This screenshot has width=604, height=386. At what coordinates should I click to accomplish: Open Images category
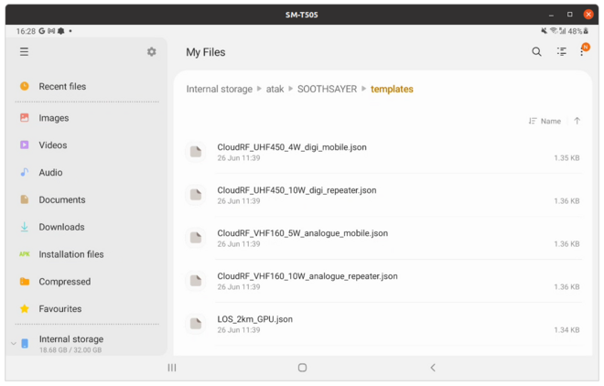(87, 118)
